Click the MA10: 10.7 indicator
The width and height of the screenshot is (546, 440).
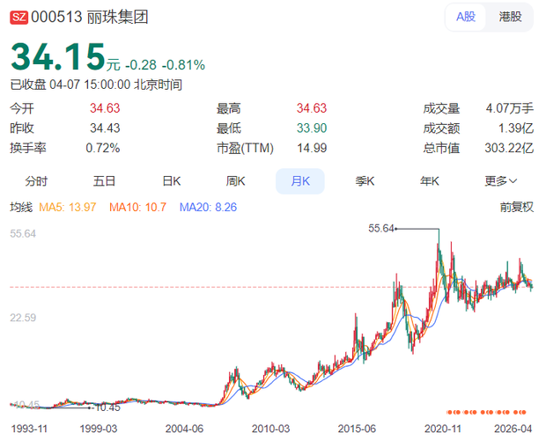tap(137, 208)
